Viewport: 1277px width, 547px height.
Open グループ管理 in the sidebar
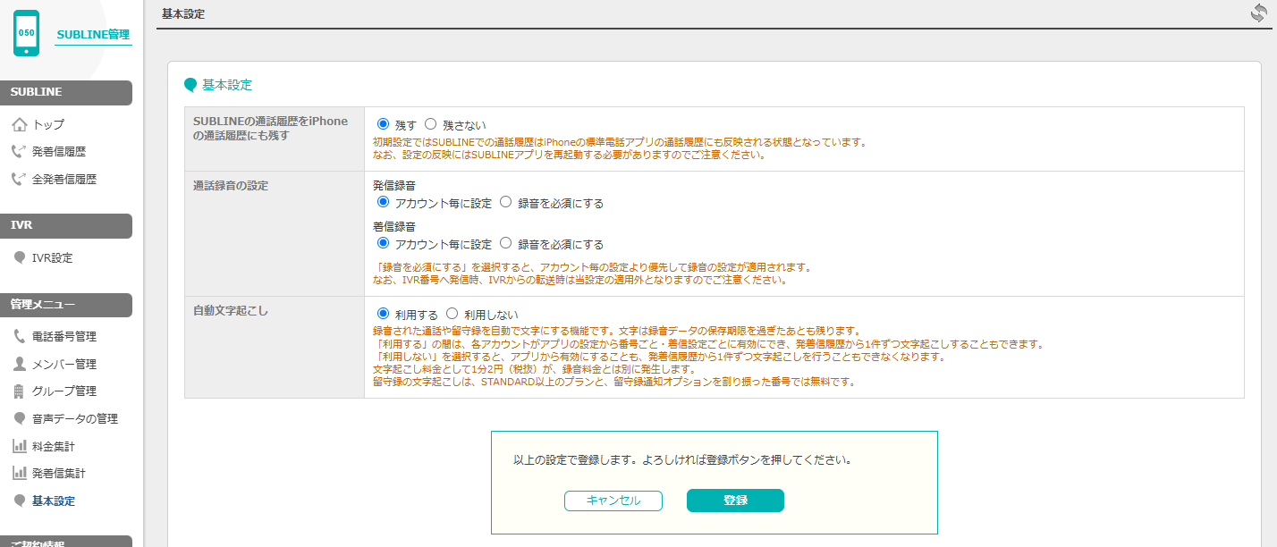pos(64,391)
